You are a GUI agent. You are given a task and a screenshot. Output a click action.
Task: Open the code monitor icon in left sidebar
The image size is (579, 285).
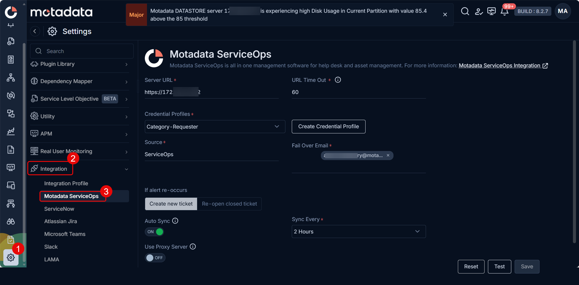click(x=11, y=167)
